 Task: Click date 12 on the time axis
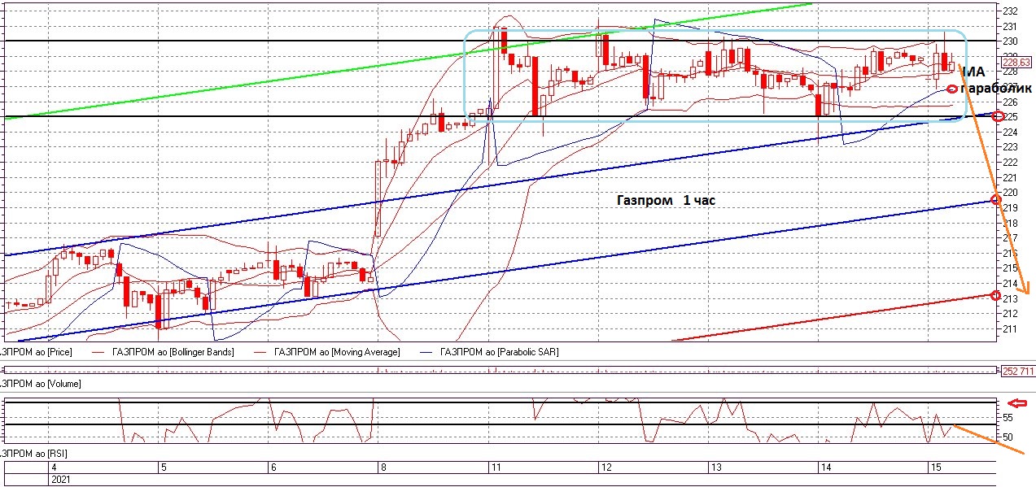(605, 467)
